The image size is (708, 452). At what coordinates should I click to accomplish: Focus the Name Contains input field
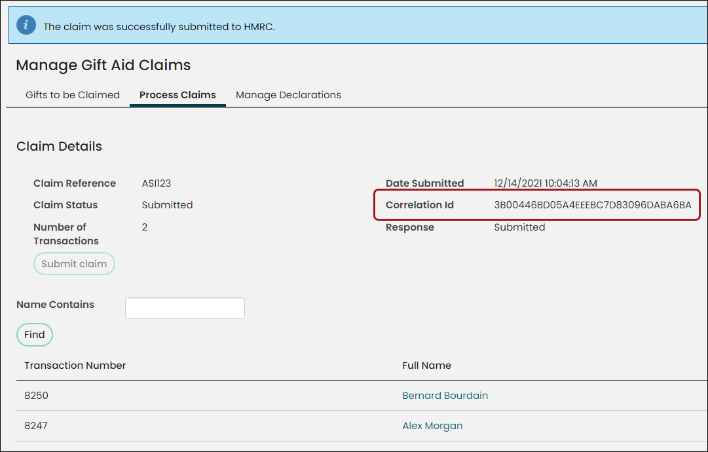[185, 308]
